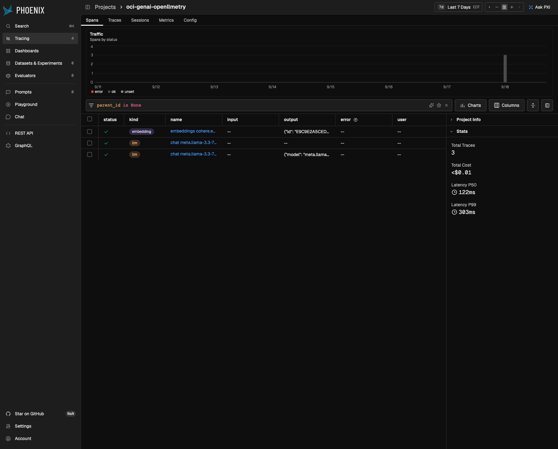Open the error column help icon
Viewport: 558px width, 449px height.
356,120
